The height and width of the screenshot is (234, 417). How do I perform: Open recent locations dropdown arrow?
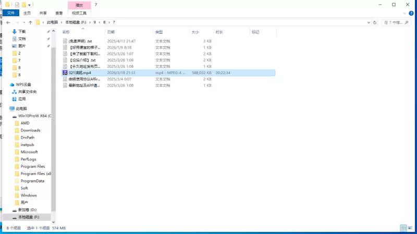coord(24,22)
